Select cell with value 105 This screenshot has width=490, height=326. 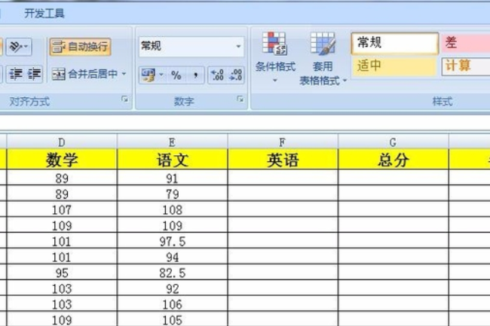pyautogui.click(x=172, y=319)
